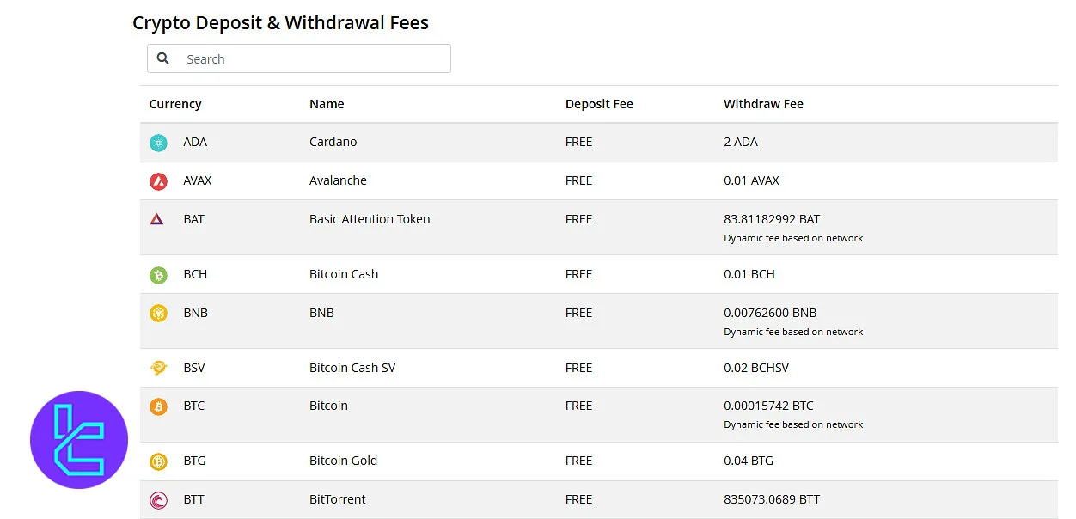Click the Bitcoin Cash SV icon

point(158,369)
